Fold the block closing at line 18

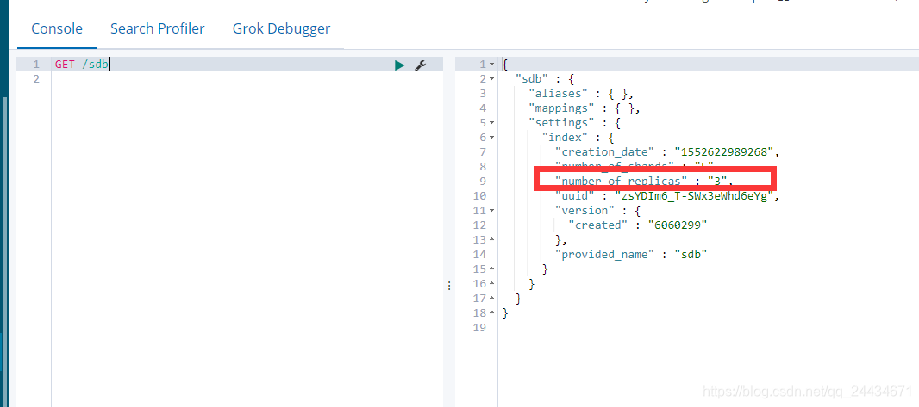click(491, 313)
